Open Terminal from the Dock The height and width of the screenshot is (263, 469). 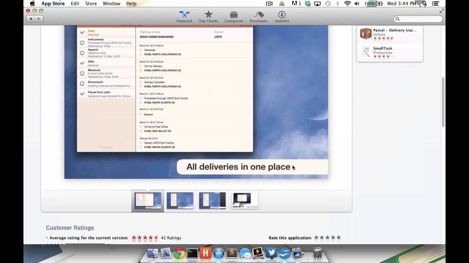pyautogui.click(x=192, y=253)
